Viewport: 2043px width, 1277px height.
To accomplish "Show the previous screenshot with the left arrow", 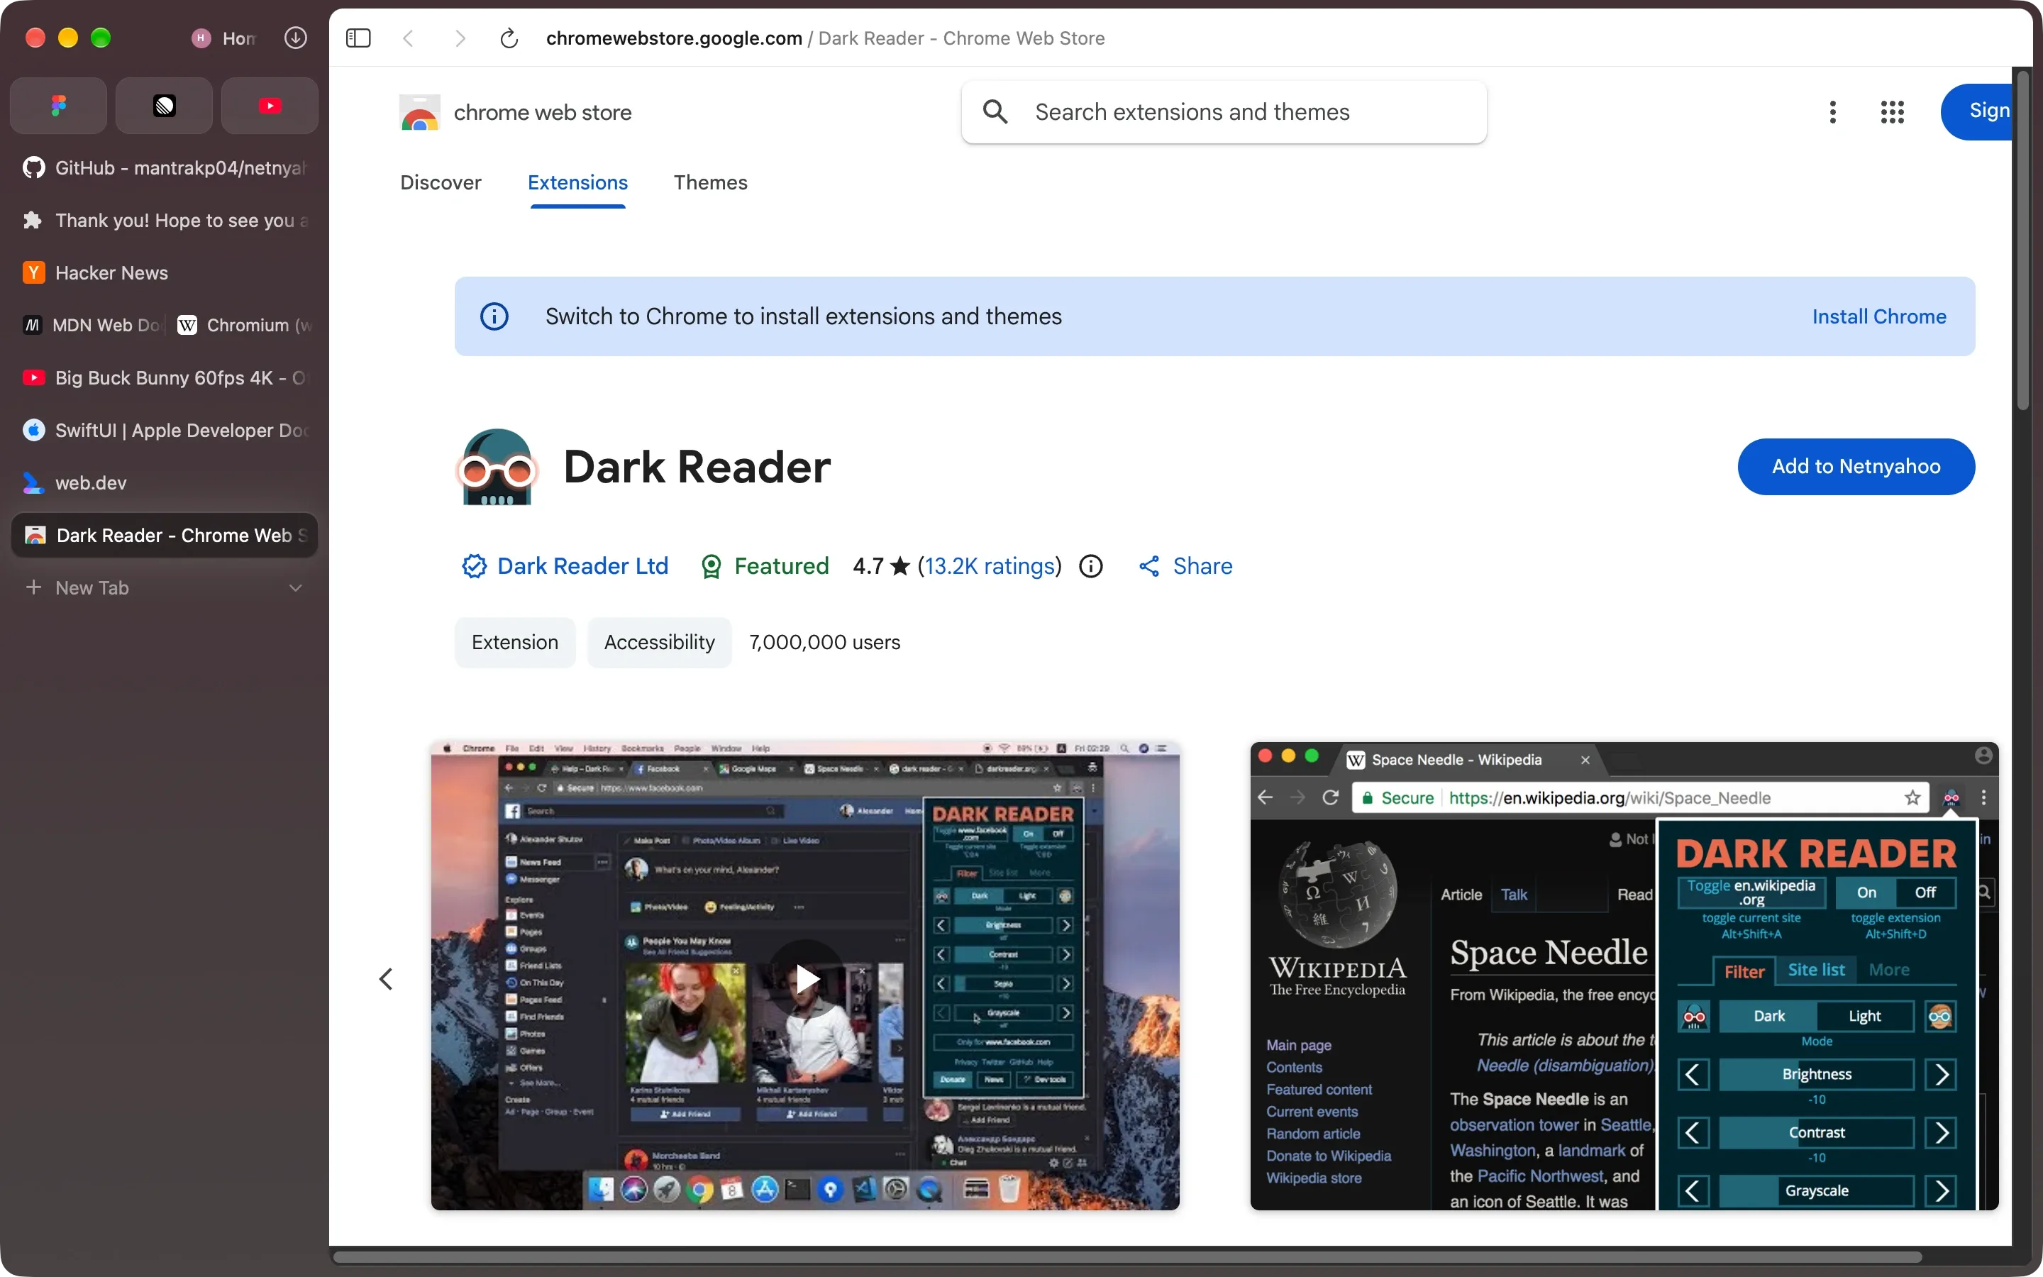I will pyautogui.click(x=386, y=979).
